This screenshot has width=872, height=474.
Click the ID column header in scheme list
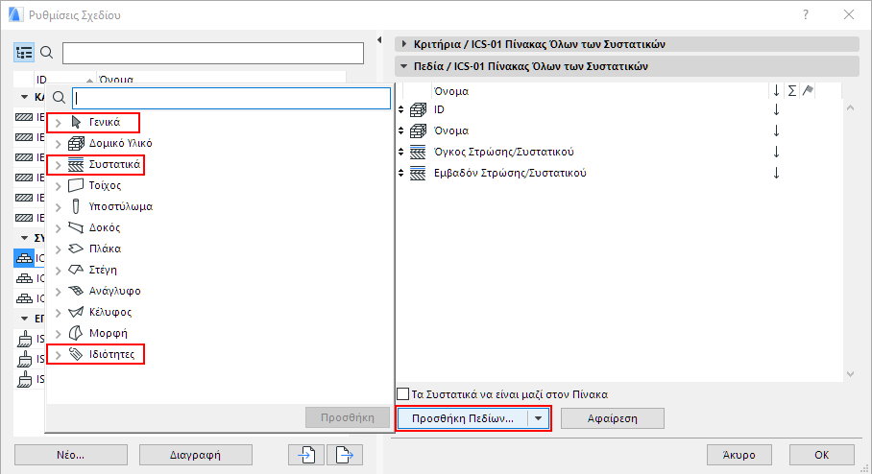(x=41, y=80)
